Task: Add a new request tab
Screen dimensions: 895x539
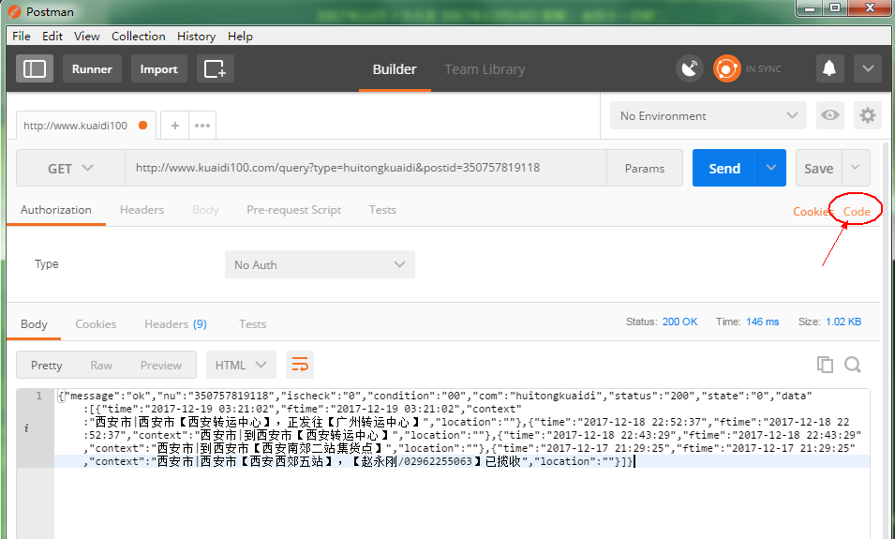Action: click(x=175, y=125)
